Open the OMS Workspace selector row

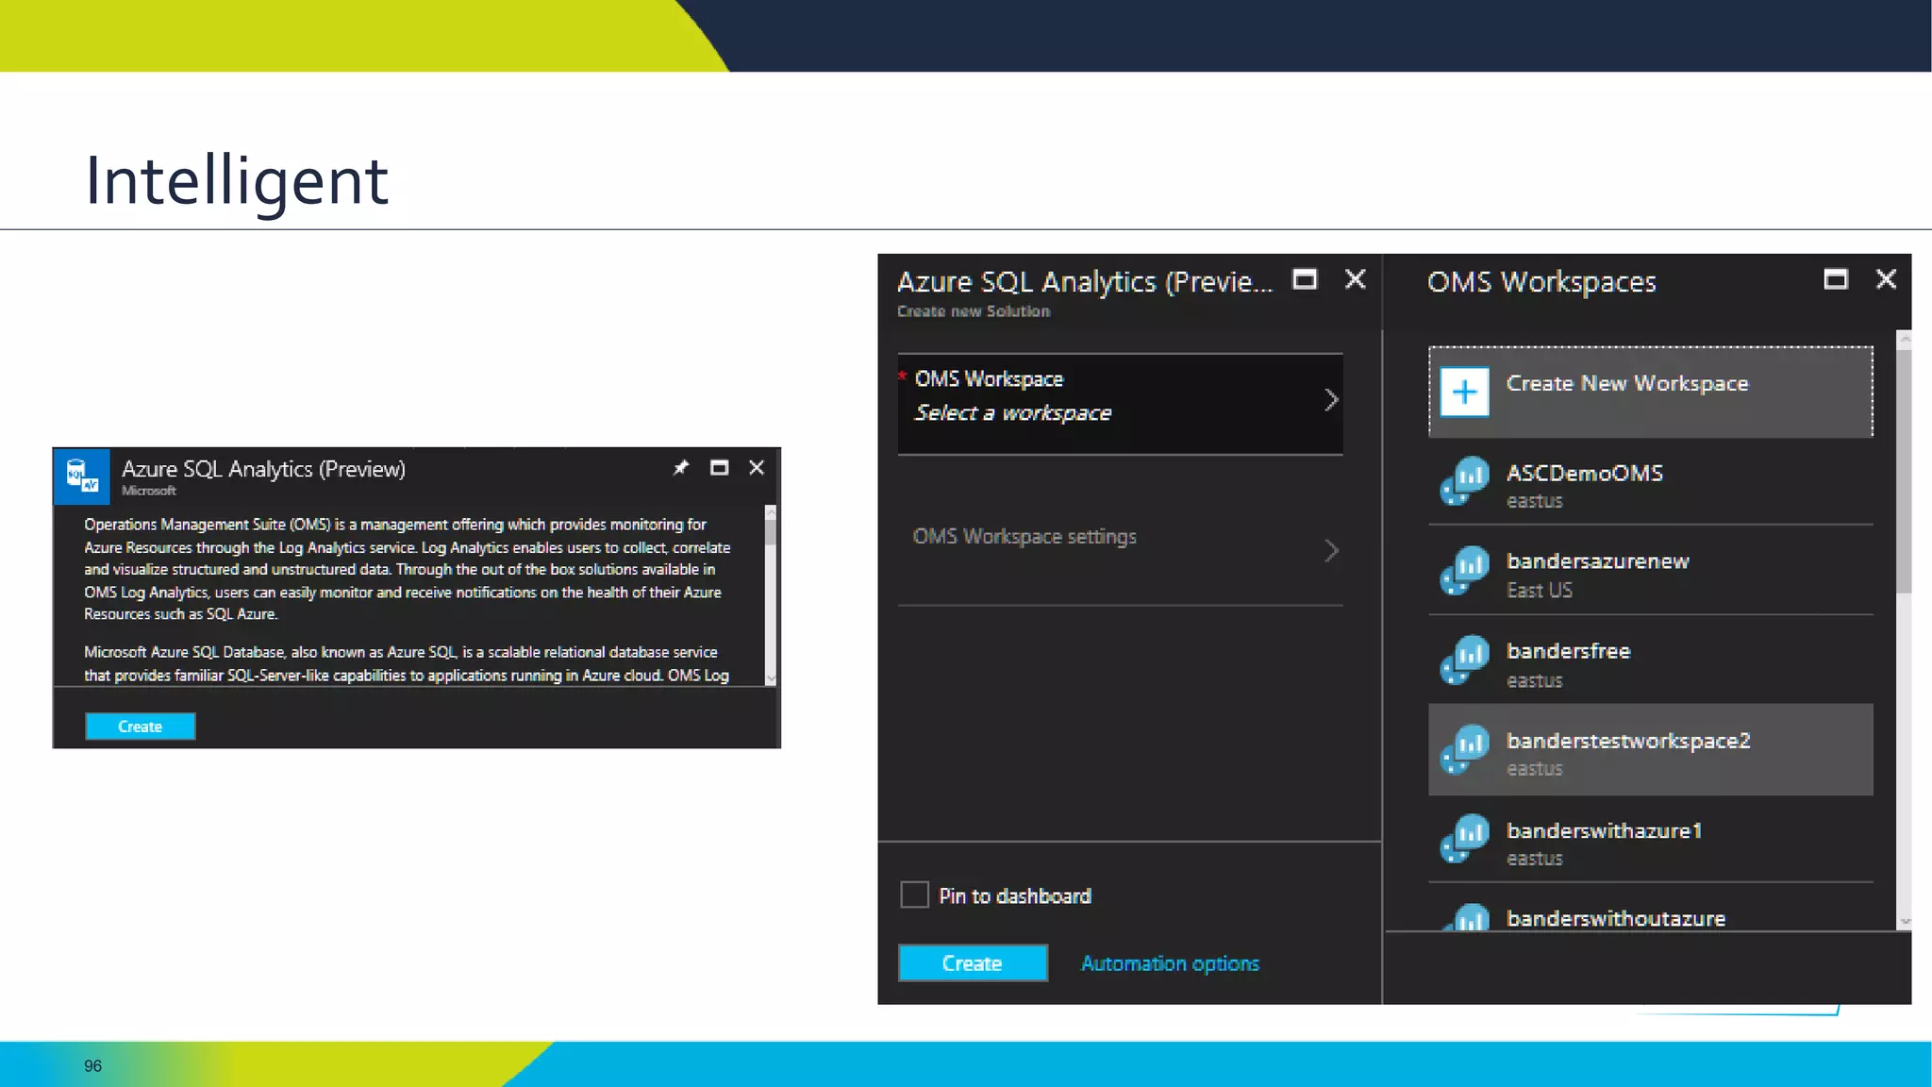1121,404
